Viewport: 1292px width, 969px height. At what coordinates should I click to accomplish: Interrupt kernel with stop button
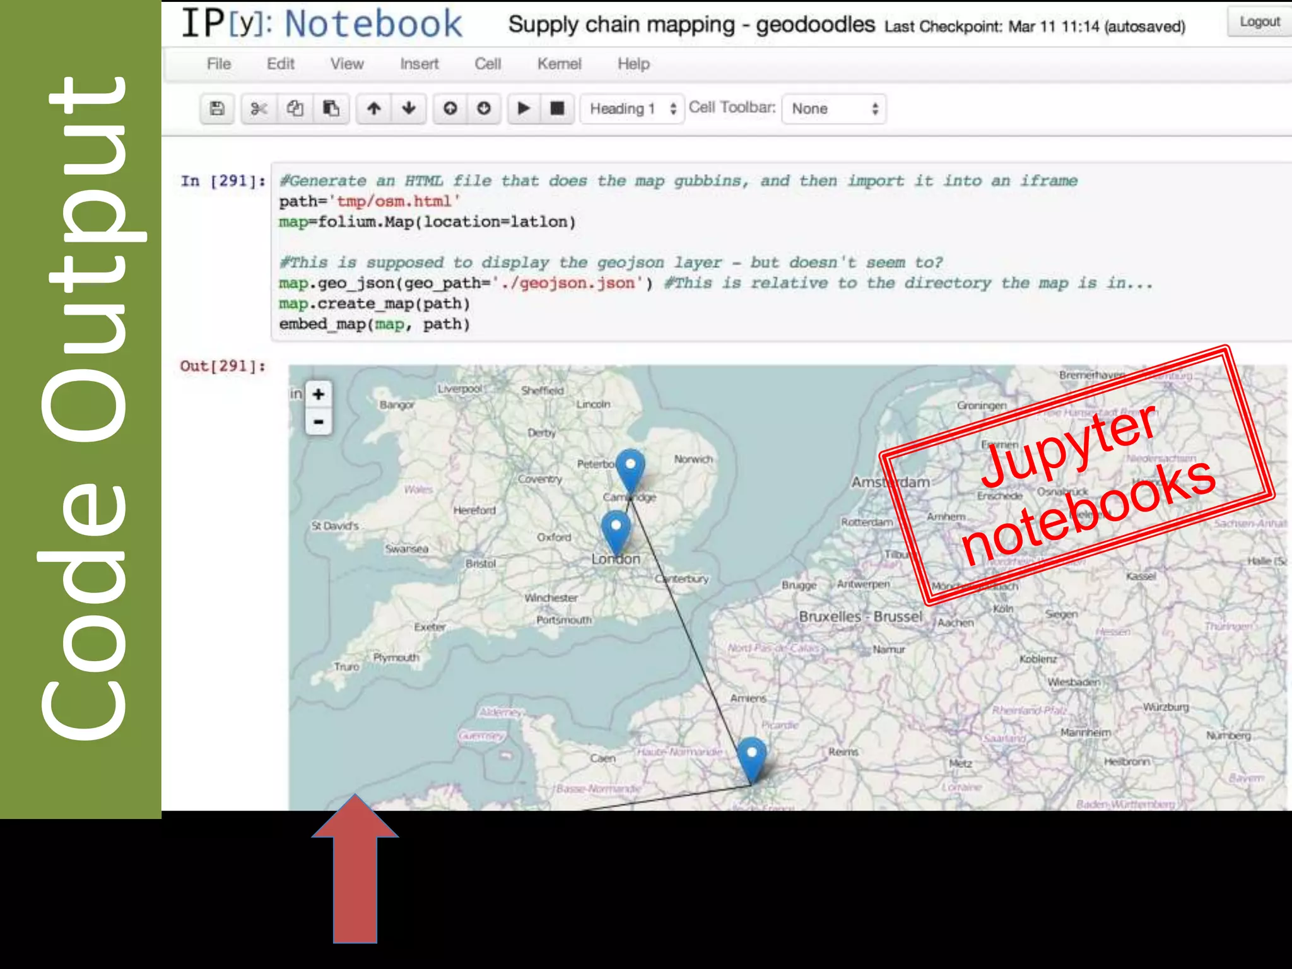[557, 109]
